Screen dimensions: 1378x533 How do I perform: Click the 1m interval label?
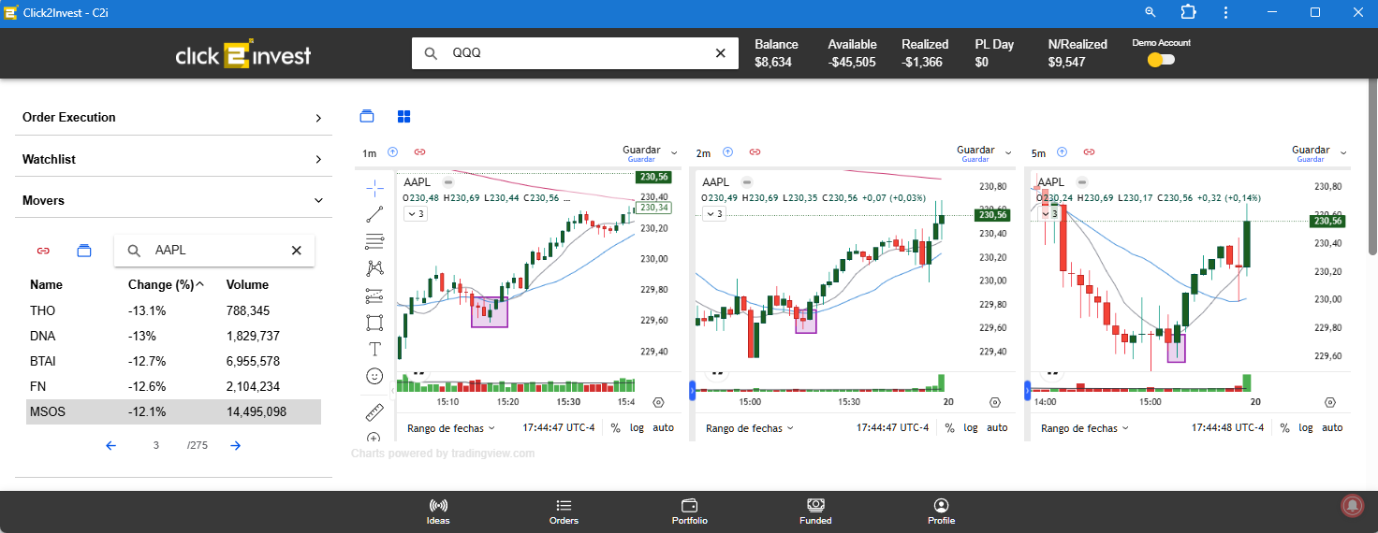point(370,152)
